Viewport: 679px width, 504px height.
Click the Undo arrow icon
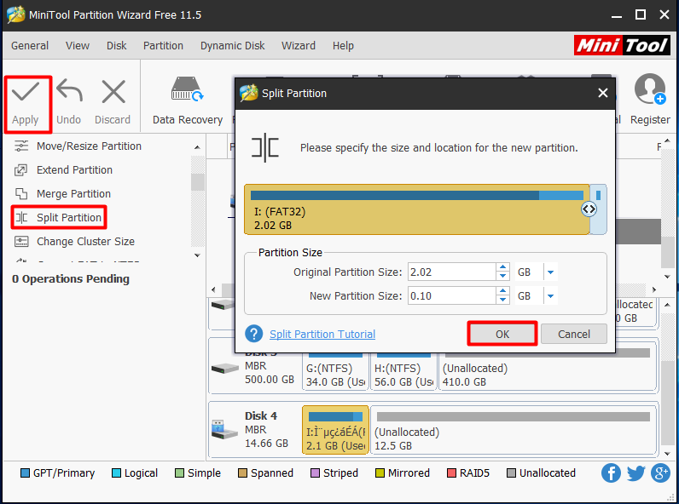[69, 91]
